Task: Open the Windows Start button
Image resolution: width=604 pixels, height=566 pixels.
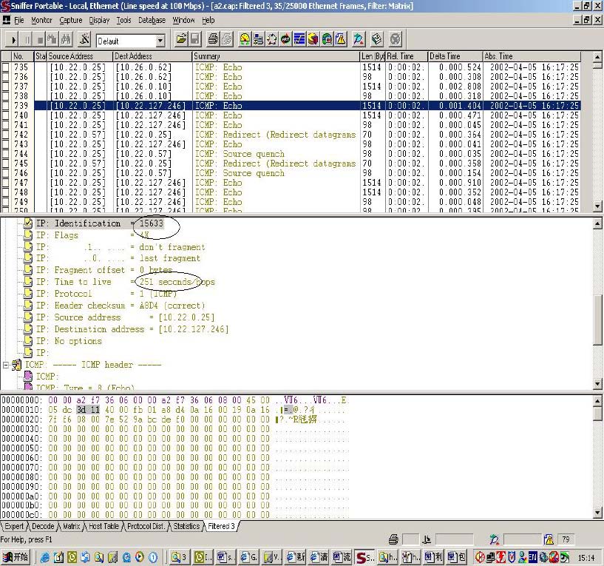Action: (x=16, y=556)
